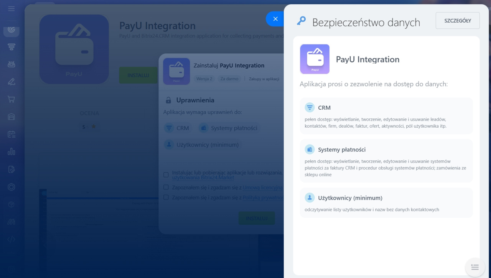
Task: Open the bar chart analytics icon in sidebar
Action: tap(11, 151)
